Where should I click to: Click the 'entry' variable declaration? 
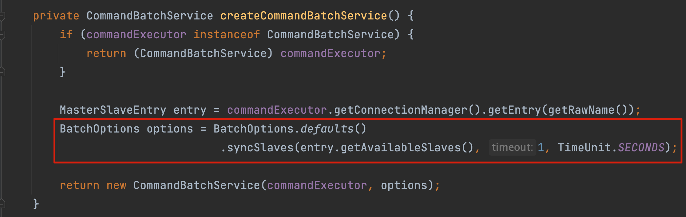(x=190, y=110)
